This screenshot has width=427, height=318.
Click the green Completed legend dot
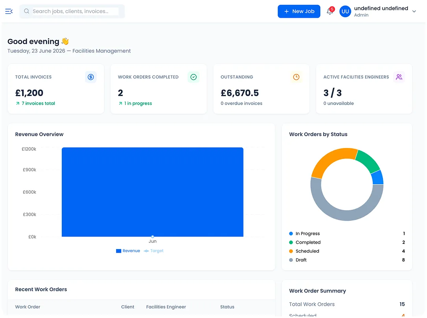point(291,242)
